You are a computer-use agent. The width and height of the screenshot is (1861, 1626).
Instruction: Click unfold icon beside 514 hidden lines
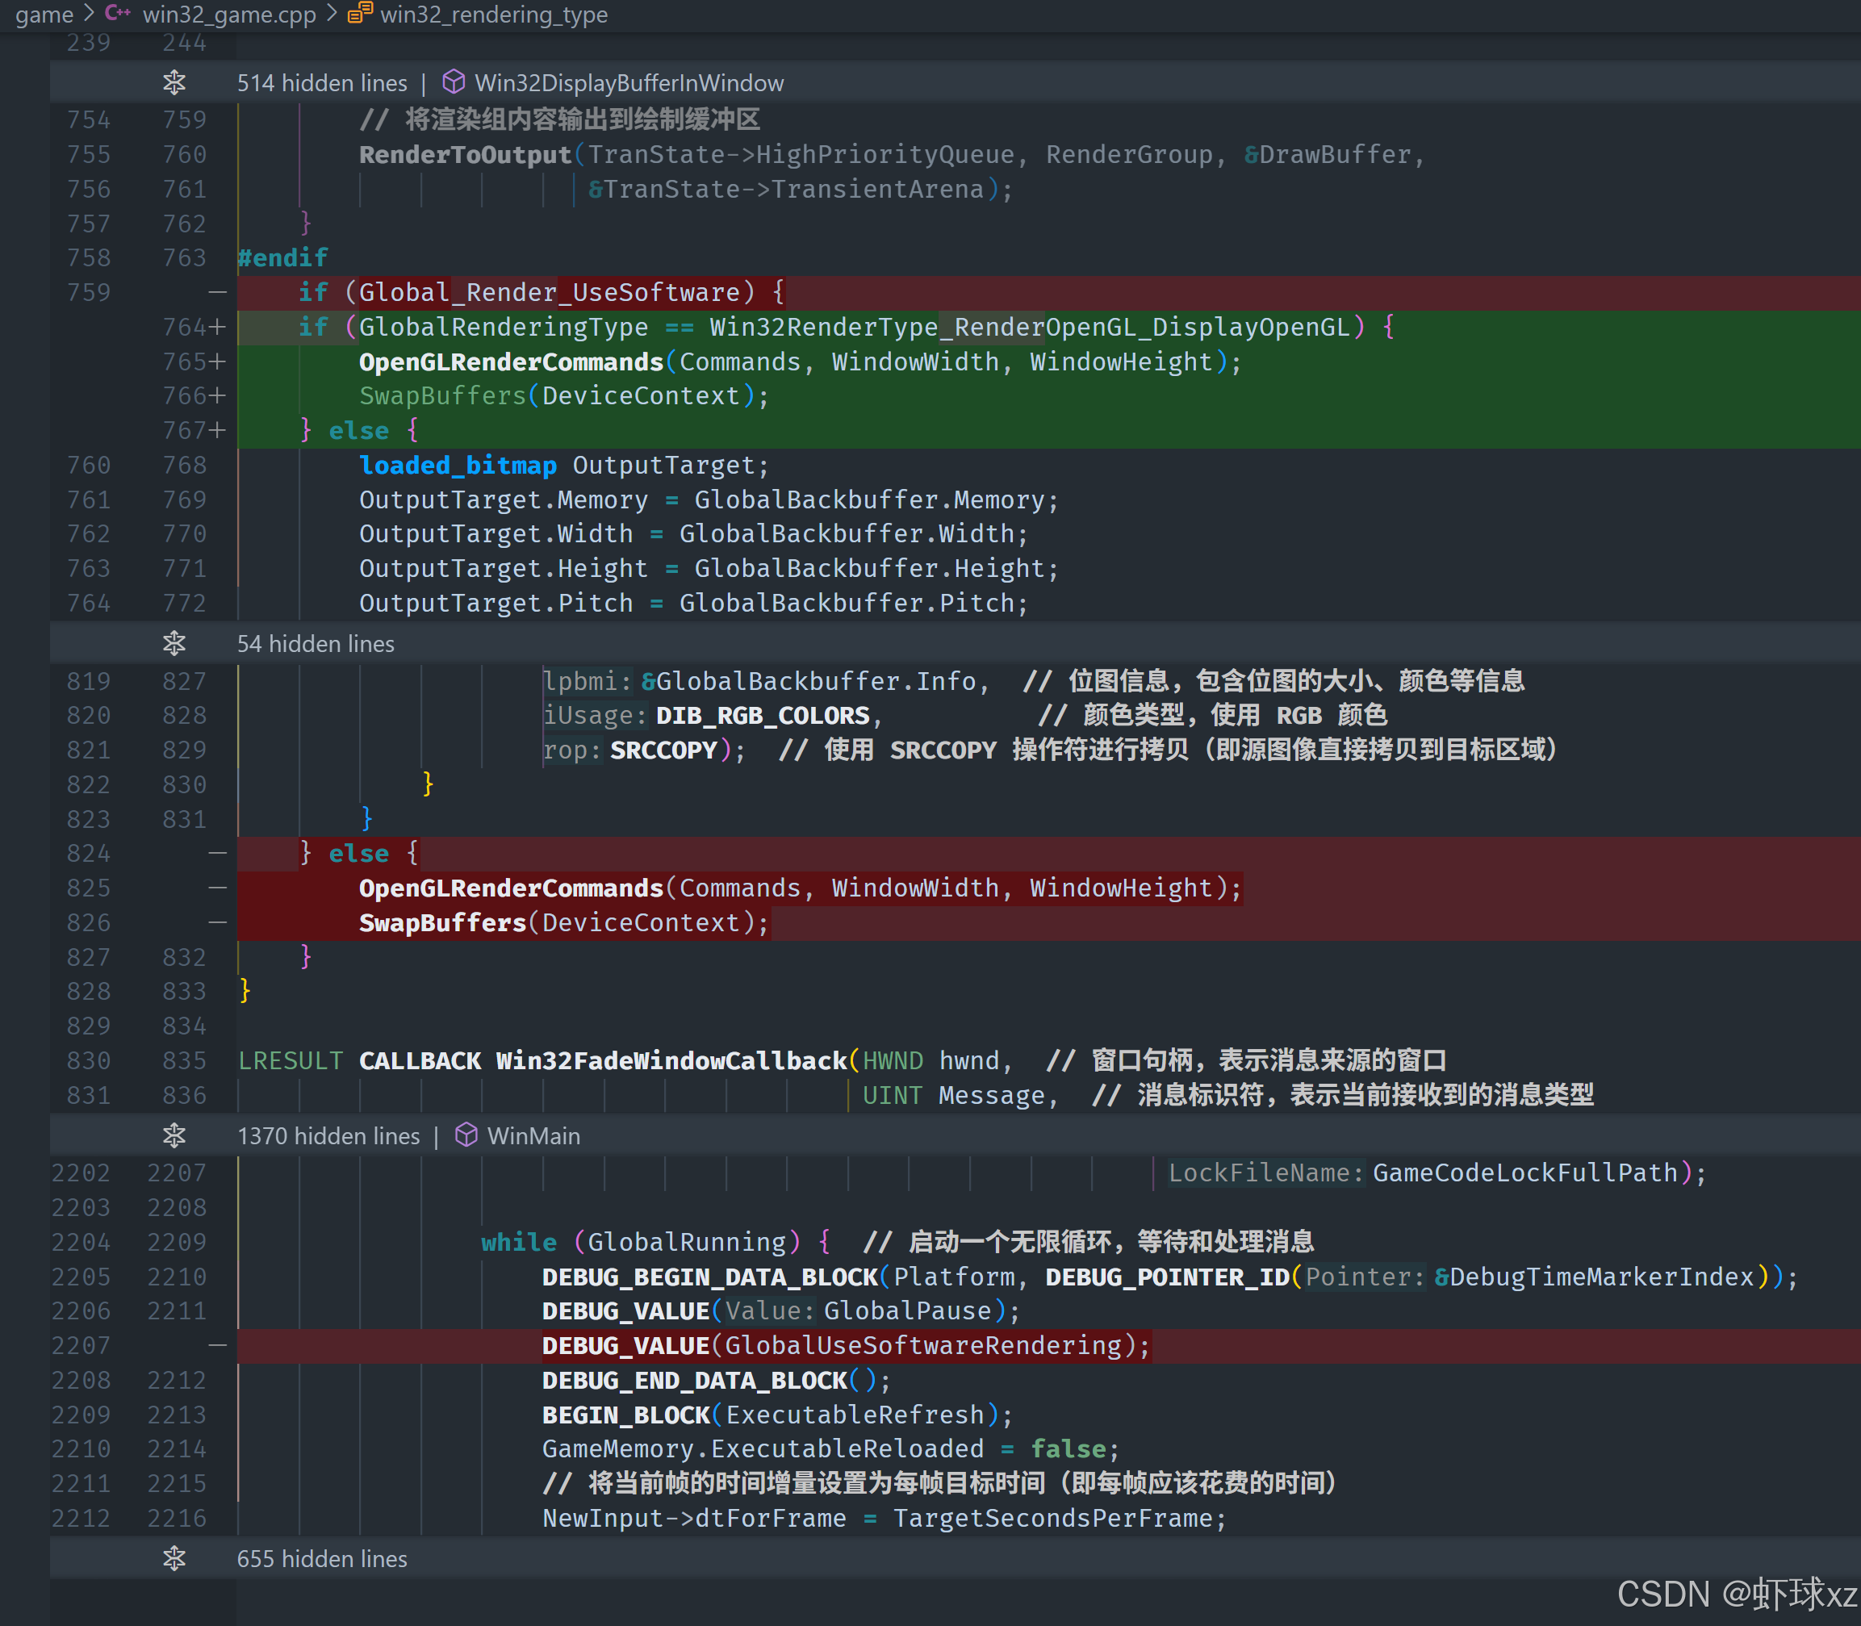pos(174,82)
